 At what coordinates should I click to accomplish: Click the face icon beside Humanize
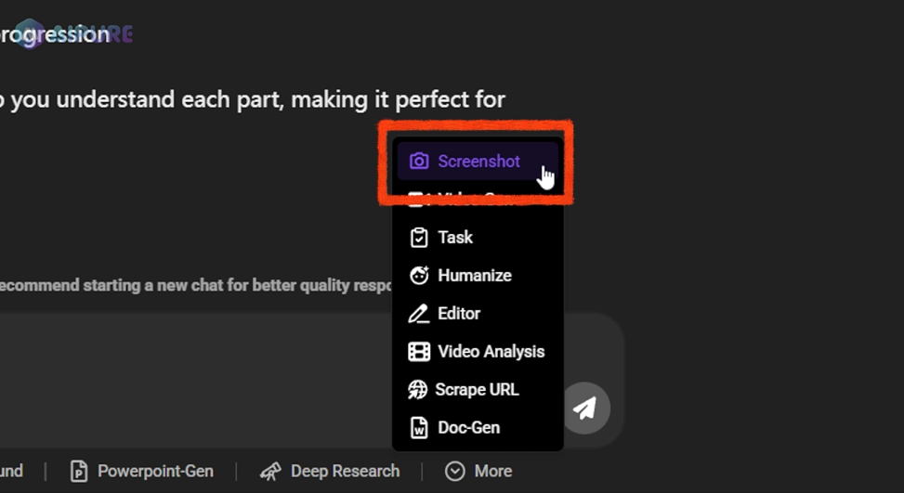coord(419,276)
